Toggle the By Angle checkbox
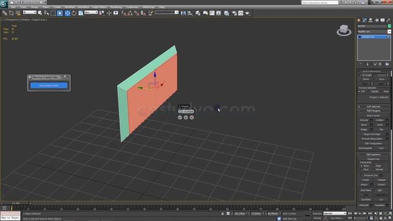This screenshot has height=221, width=393. point(360,75)
